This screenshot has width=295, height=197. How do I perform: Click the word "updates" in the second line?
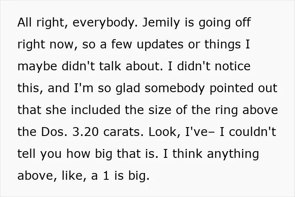click(160, 45)
